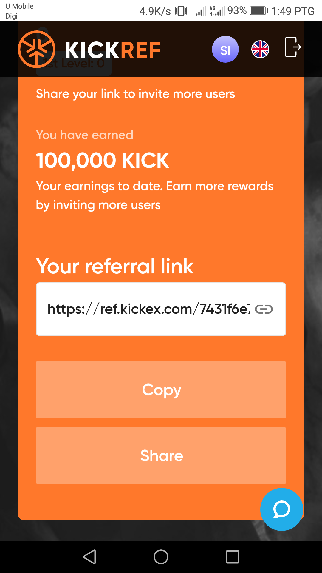Open the recent apps square button
Image resolution: width=322 pixels, height=573 pixels.
pos(233,557)
